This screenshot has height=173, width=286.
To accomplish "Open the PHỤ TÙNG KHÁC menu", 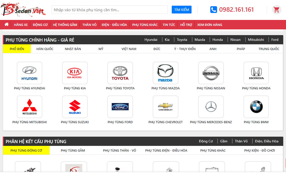I will tap(145, 25).
